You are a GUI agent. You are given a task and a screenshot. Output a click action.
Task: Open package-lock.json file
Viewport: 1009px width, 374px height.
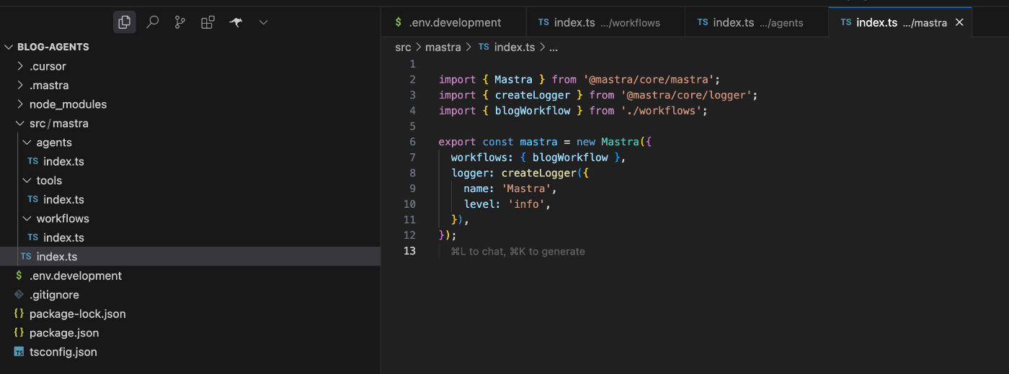tap(190, 314)
